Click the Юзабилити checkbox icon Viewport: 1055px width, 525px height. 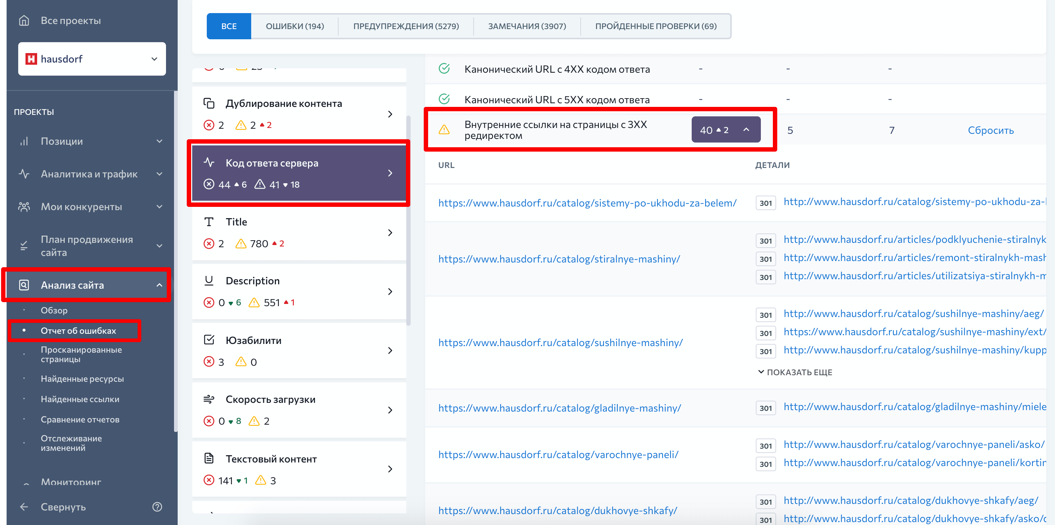pos(209,340)
